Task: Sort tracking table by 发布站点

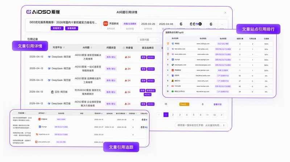Action: 46,113
